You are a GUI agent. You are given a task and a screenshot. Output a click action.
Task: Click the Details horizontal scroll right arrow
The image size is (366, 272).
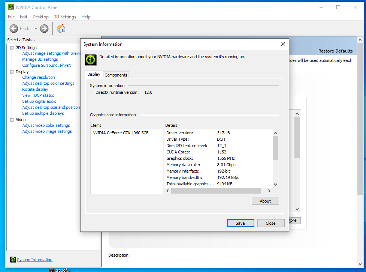pyautogui.click(x=269, y=191)
